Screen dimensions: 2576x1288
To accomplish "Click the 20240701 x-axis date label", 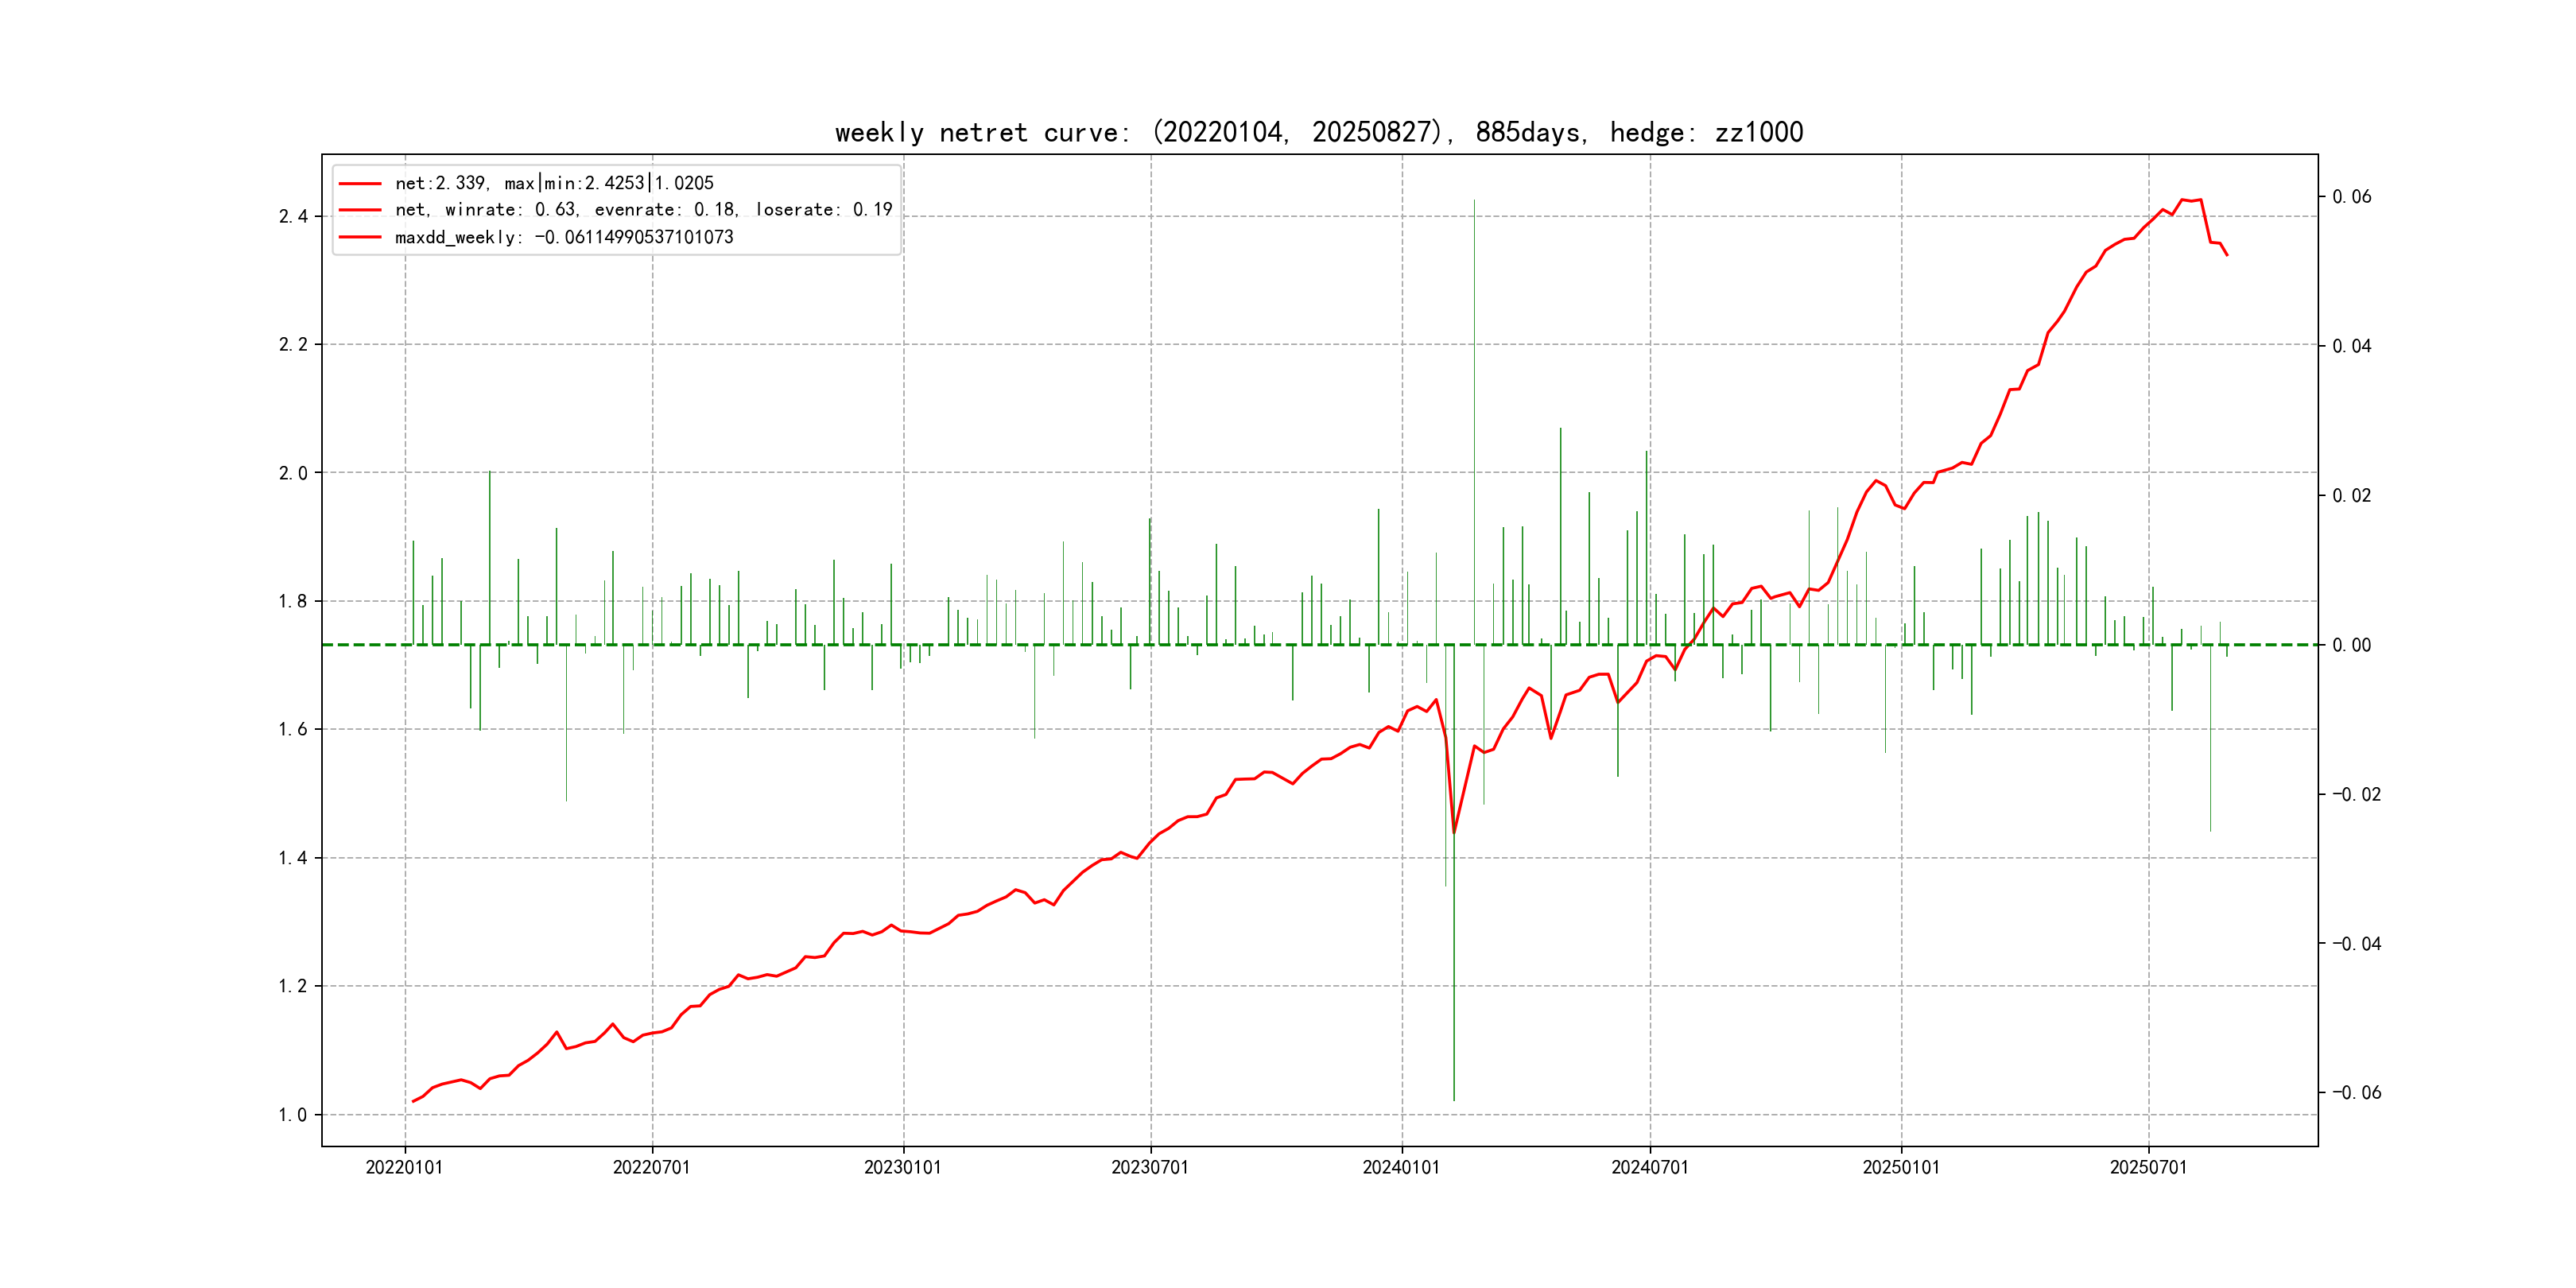I will tap(1649, 1167).
